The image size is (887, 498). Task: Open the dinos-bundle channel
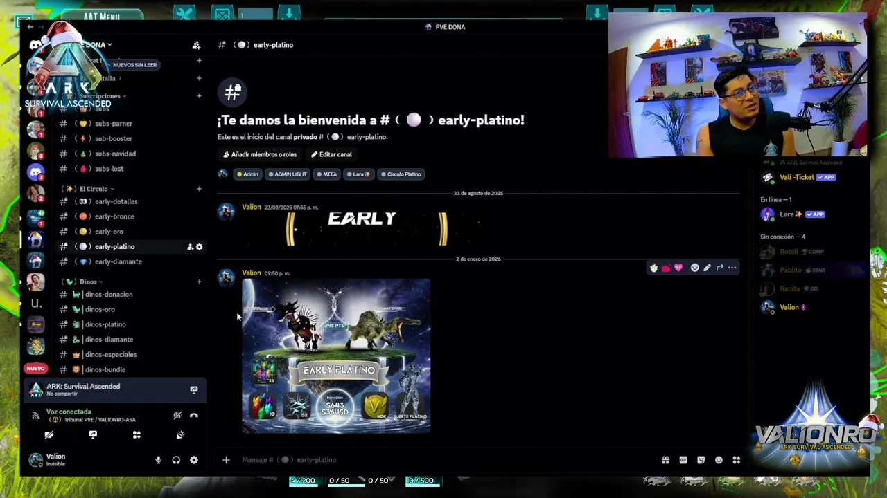coord(130,370)
